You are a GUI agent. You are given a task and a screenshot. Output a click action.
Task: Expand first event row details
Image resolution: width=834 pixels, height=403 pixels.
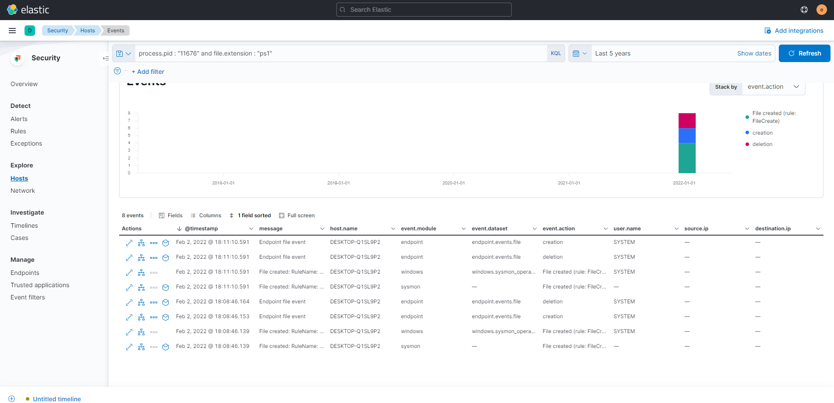click(129, 243)
